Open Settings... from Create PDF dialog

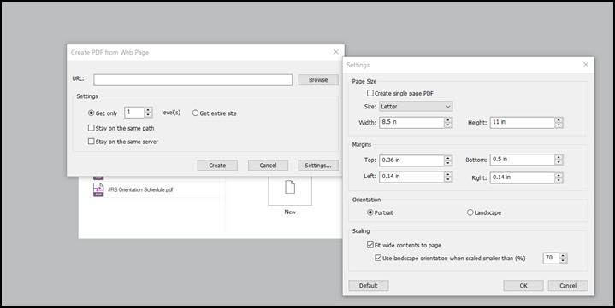pyautogui.click(x=318, y=166)
